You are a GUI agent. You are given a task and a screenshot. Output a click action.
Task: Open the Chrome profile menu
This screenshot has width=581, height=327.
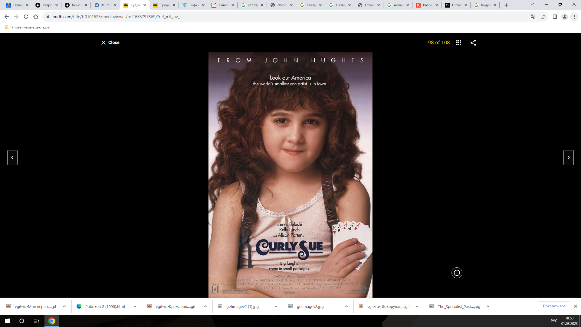click(565, 17)
